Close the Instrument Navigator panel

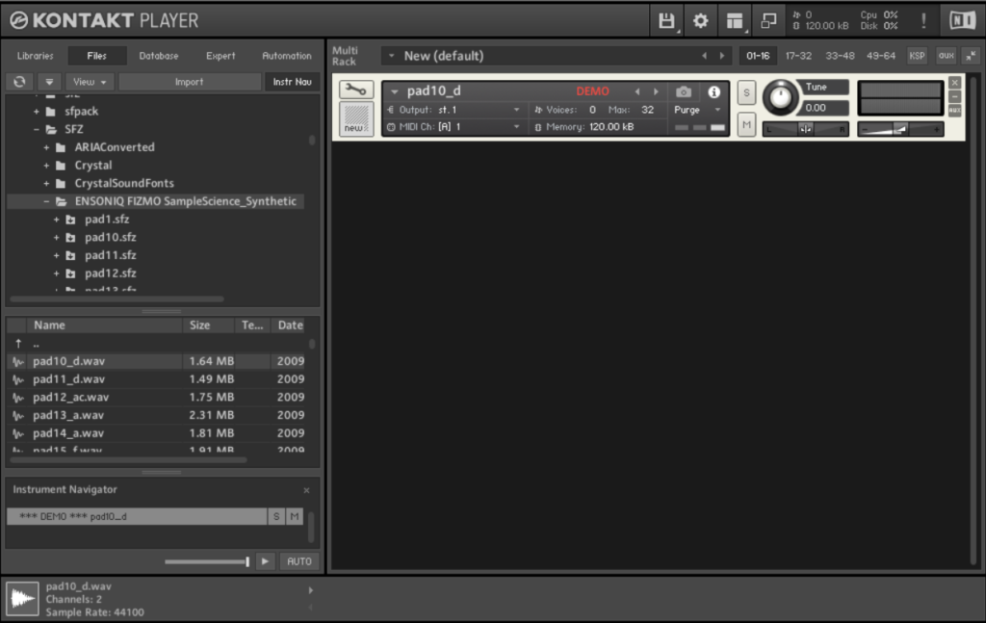pos(306,490)
